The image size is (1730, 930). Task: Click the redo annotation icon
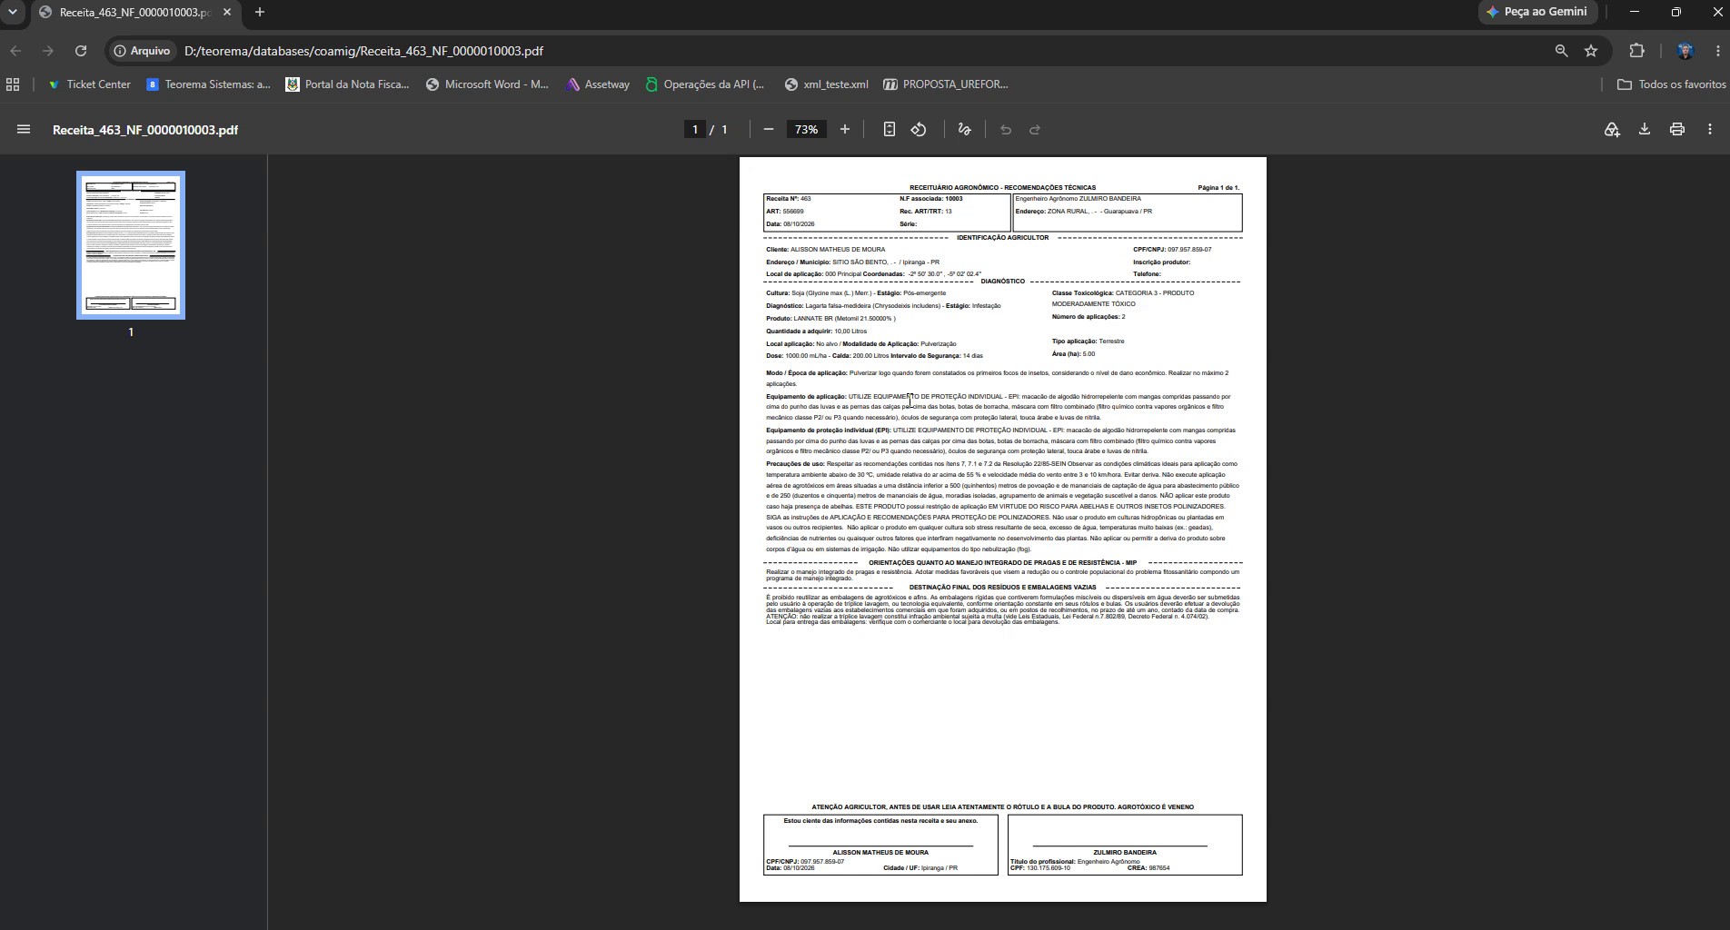click(1035, 130)
